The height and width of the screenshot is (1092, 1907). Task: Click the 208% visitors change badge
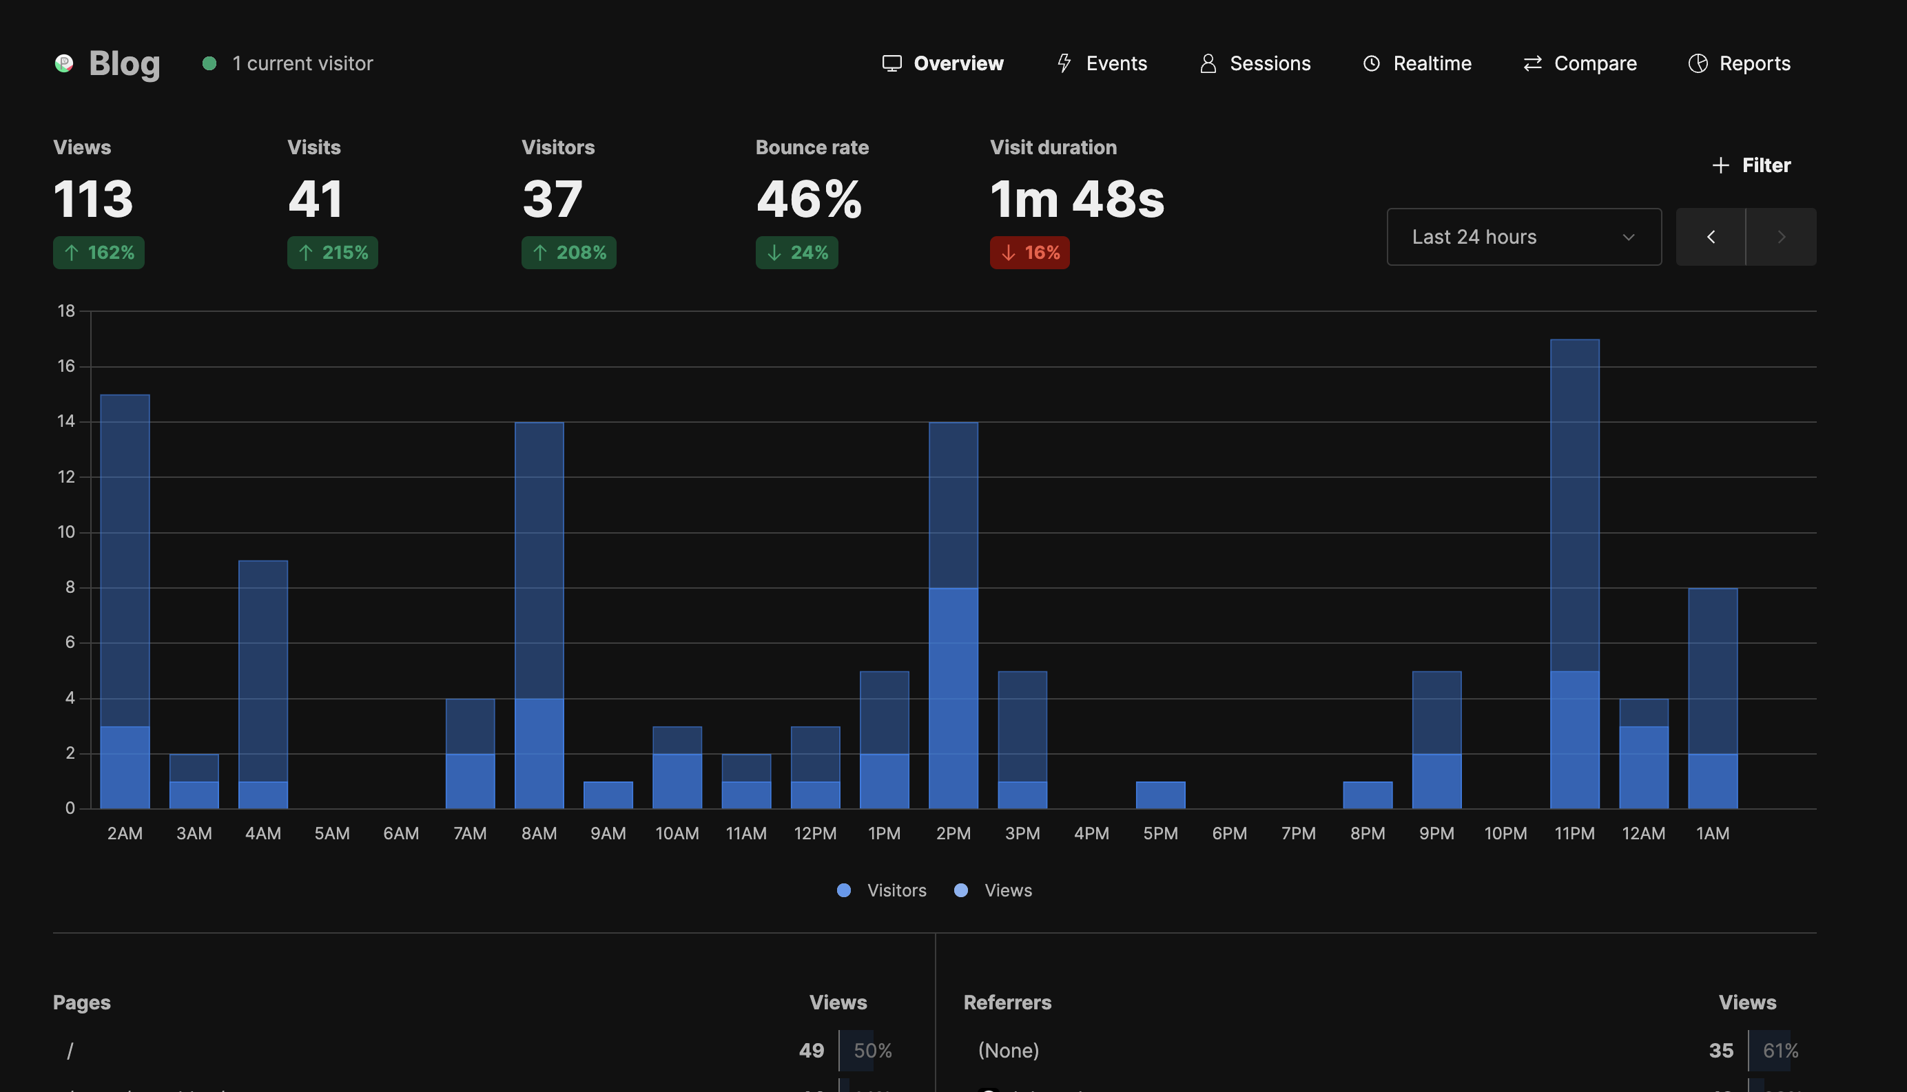(569, 253)
